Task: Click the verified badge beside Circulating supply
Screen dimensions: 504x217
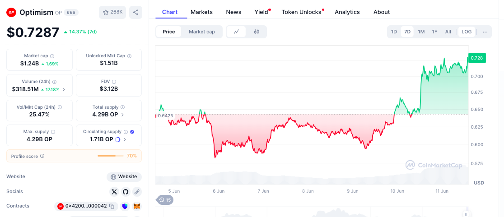Action: [x=132, y=132]
